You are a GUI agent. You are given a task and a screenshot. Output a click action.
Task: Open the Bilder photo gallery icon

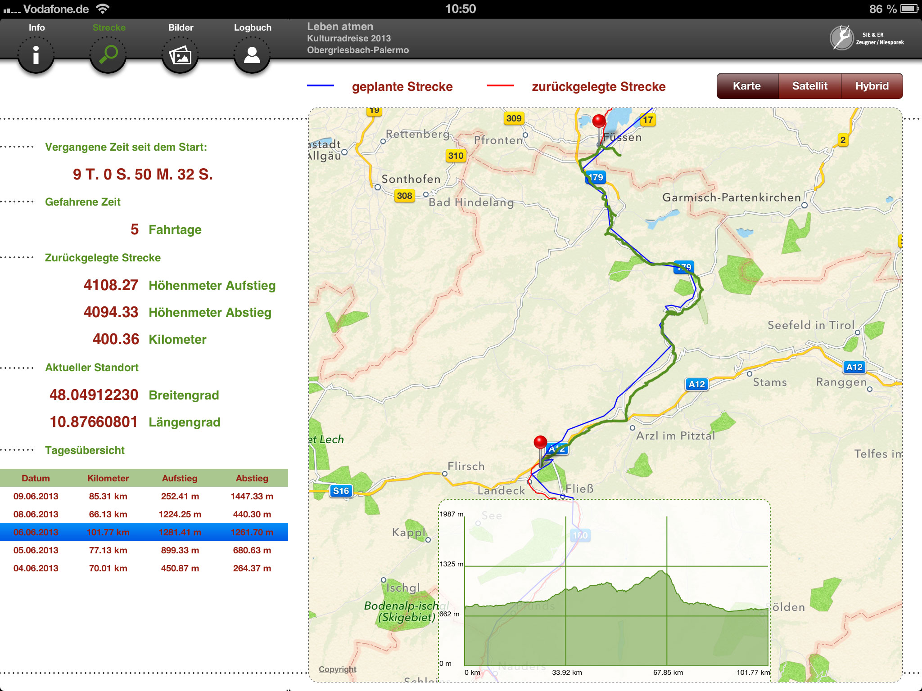click(180, 56)
